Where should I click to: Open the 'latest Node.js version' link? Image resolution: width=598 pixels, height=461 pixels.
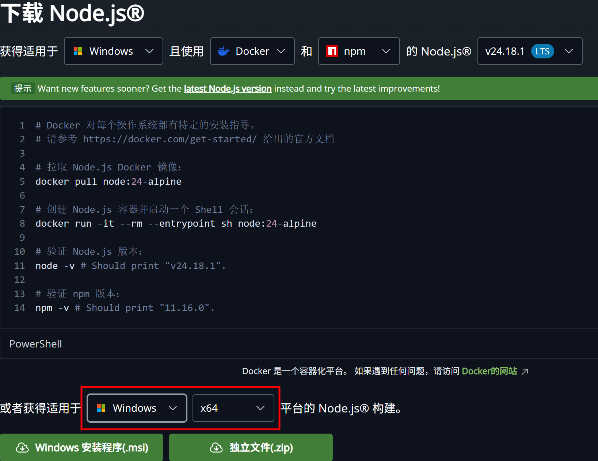tap(228, 89)
